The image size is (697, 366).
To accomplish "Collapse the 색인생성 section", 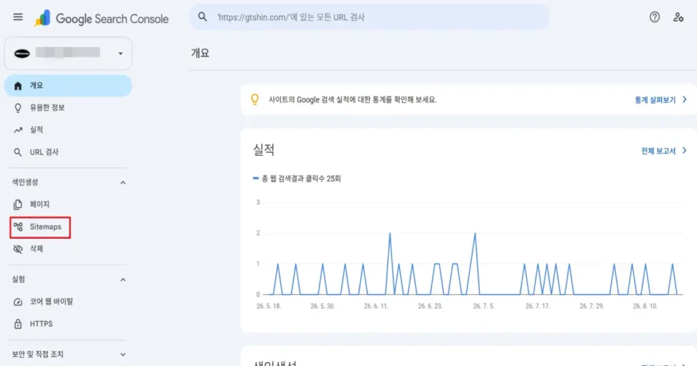I will [123, 182].
